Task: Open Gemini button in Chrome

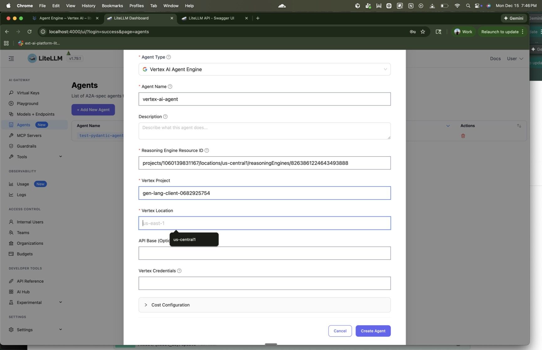Action: (514, 18)
